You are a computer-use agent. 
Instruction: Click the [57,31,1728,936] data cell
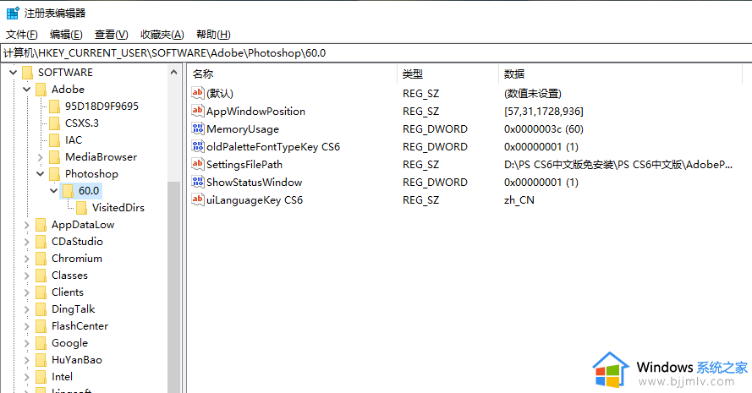[543, 112]
